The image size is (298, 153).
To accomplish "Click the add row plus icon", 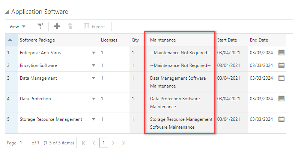I will tap(57, 26).
